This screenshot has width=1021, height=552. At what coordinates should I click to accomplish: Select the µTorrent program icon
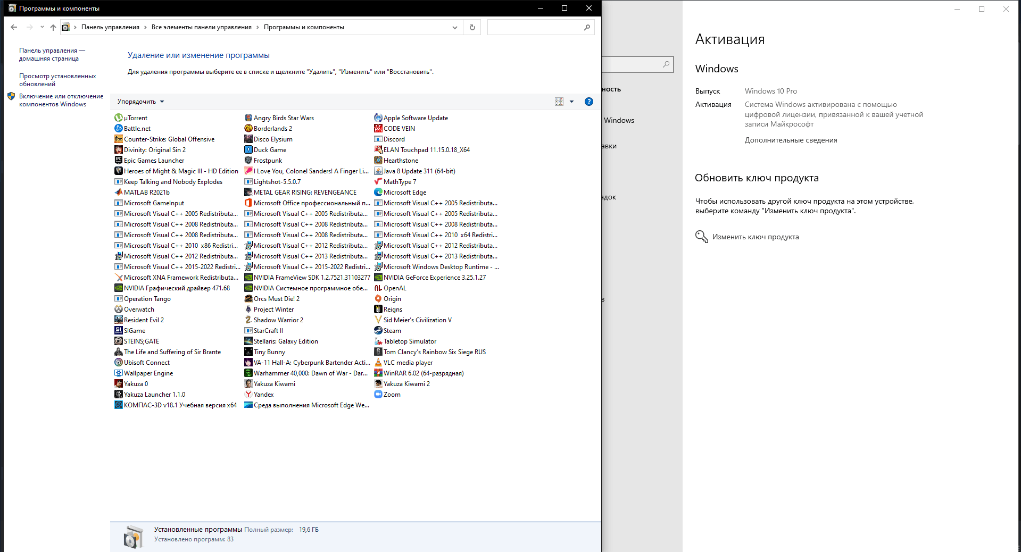point(119,118)
